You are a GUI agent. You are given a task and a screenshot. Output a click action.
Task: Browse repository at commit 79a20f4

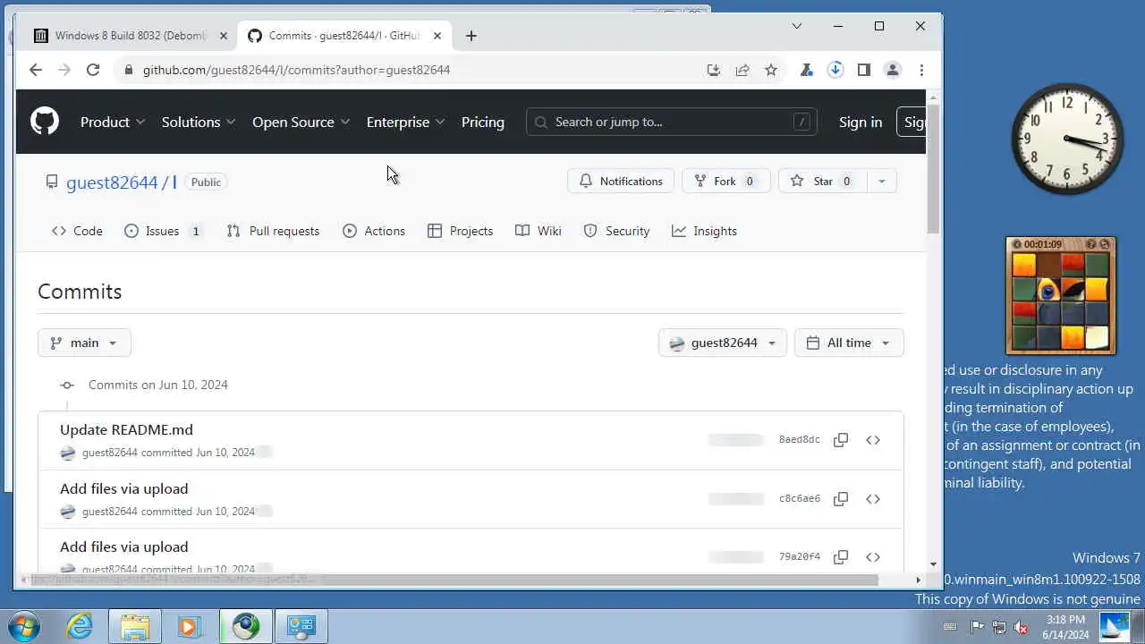click(x=873, y=557)
